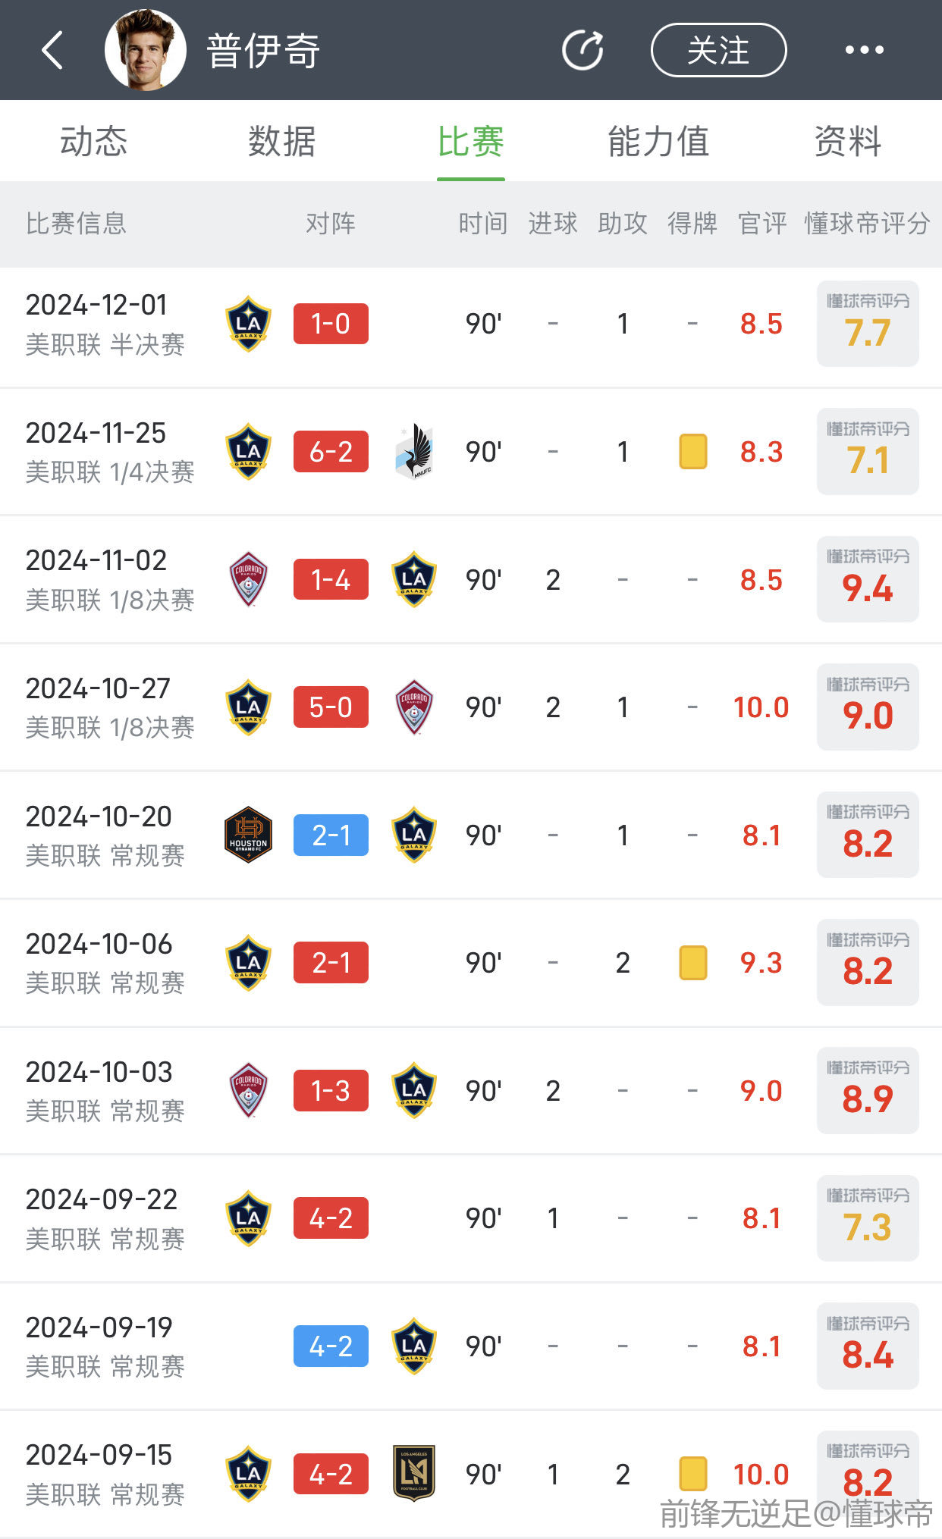Tap the Minnesota United crest icon

tap(414, 452)
